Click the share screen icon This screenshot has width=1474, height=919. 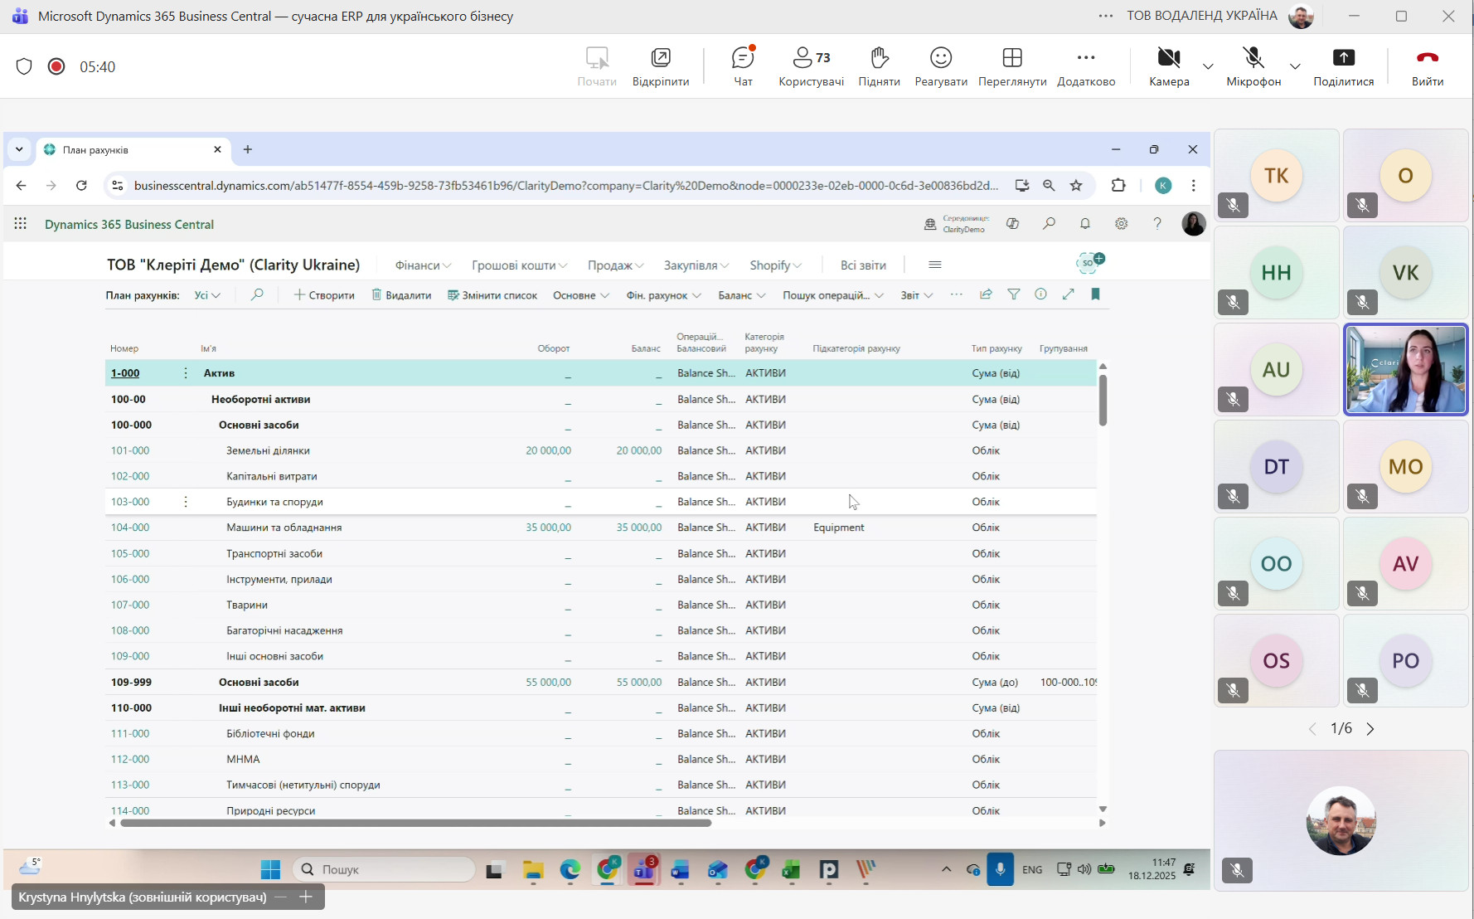(x=1343, y=66)
